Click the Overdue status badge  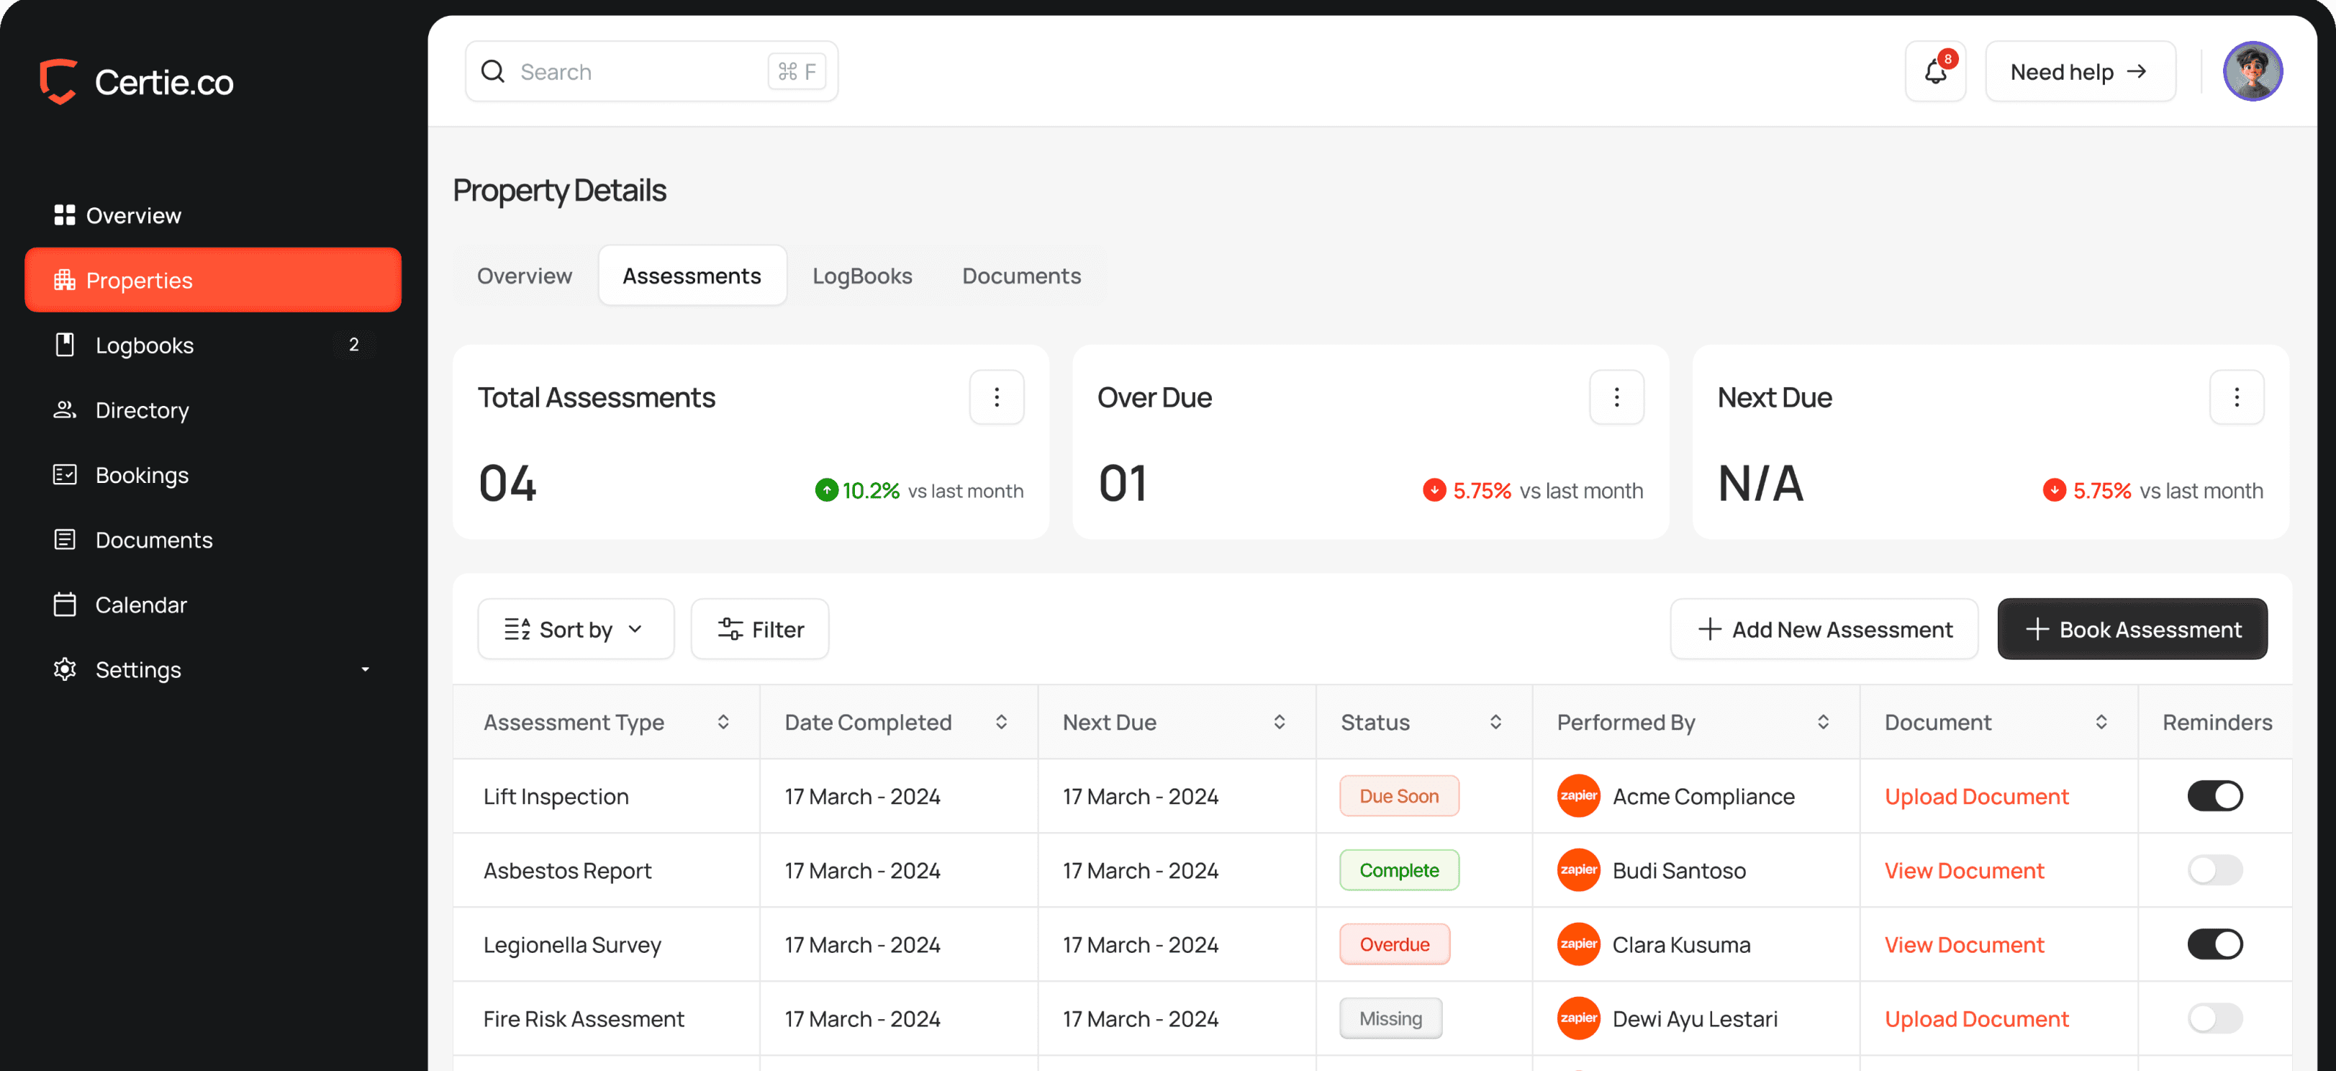1395,945
